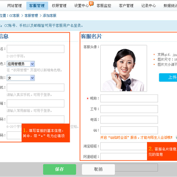The width and height of the screenshot is (177, 177).
Task: Click the CC客服 breadcrumb link
Action: point(14,16)
